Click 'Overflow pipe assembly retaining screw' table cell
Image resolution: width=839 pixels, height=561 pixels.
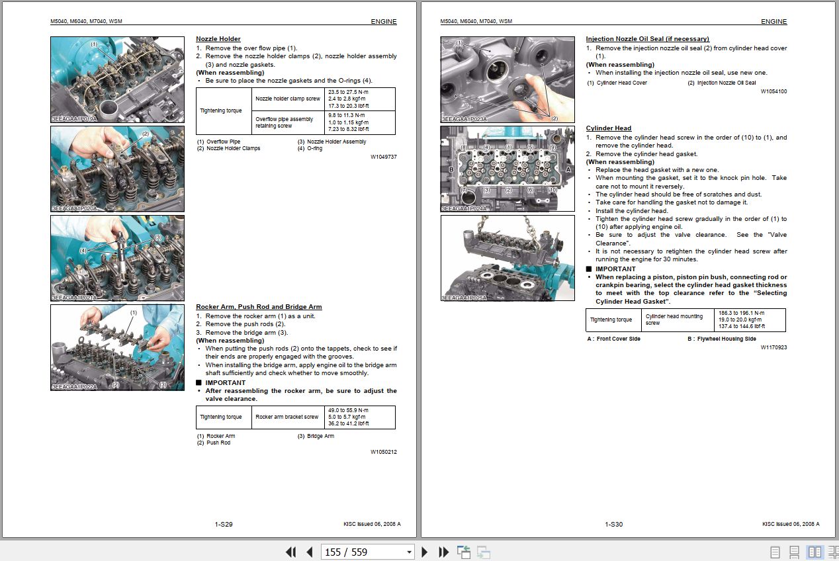288,122
